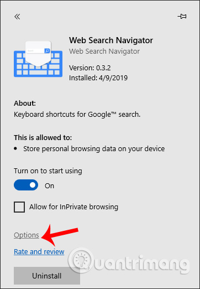Viewport: 200px width, 289px height.
Task: Click the Web Search Navigator keyboard icon
Action: coord(38,59)
